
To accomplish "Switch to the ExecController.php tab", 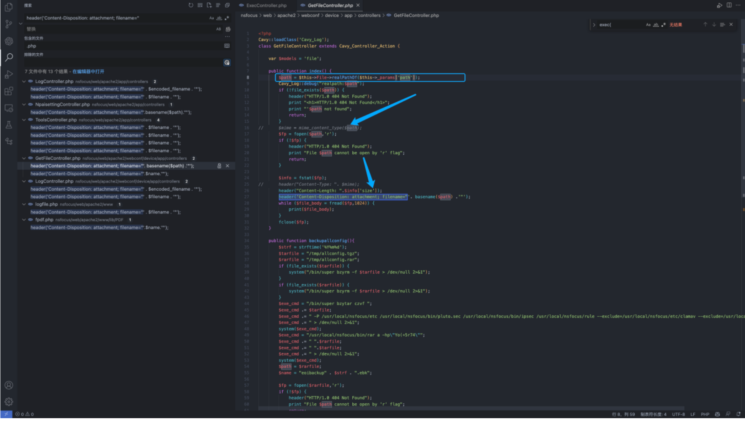I will point(266,5).
